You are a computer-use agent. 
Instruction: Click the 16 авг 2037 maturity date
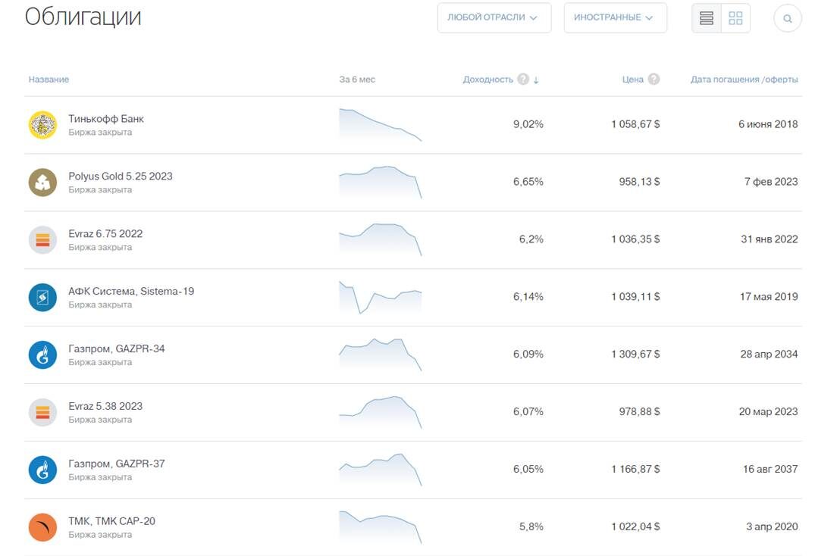point(770,470)
